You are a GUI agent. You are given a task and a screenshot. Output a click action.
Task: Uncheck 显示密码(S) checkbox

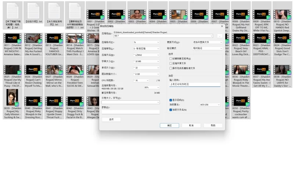(x=171, y=100)
